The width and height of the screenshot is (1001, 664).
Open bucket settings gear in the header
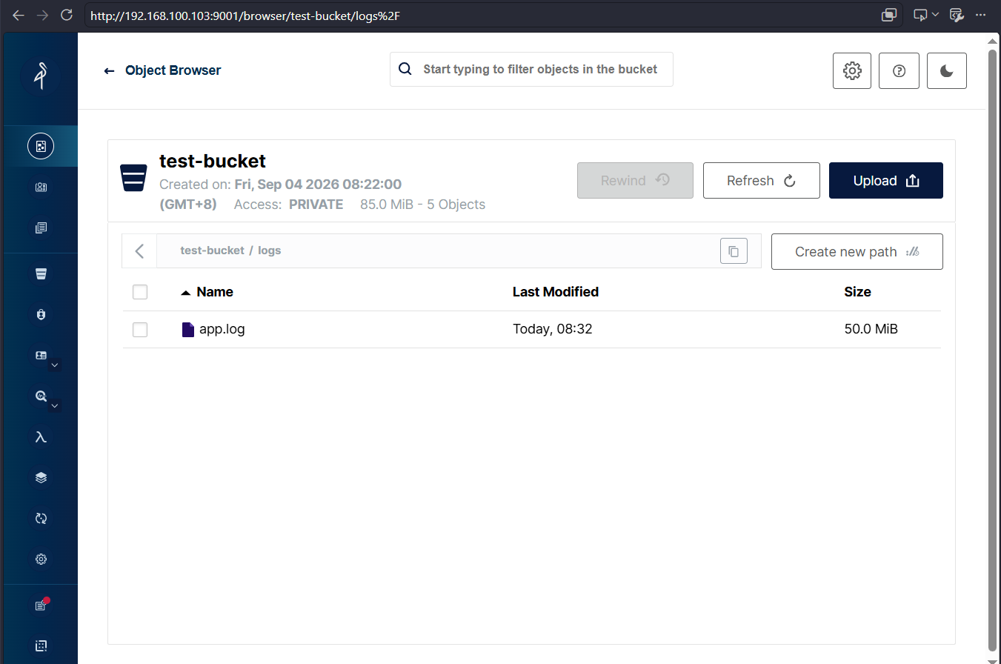click(852, 70)
